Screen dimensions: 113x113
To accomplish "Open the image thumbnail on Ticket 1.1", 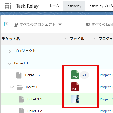I will tap(75, 99).
